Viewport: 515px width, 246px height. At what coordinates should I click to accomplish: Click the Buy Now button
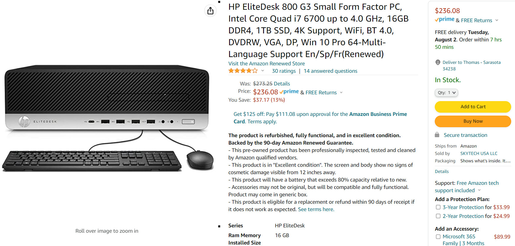473,121
